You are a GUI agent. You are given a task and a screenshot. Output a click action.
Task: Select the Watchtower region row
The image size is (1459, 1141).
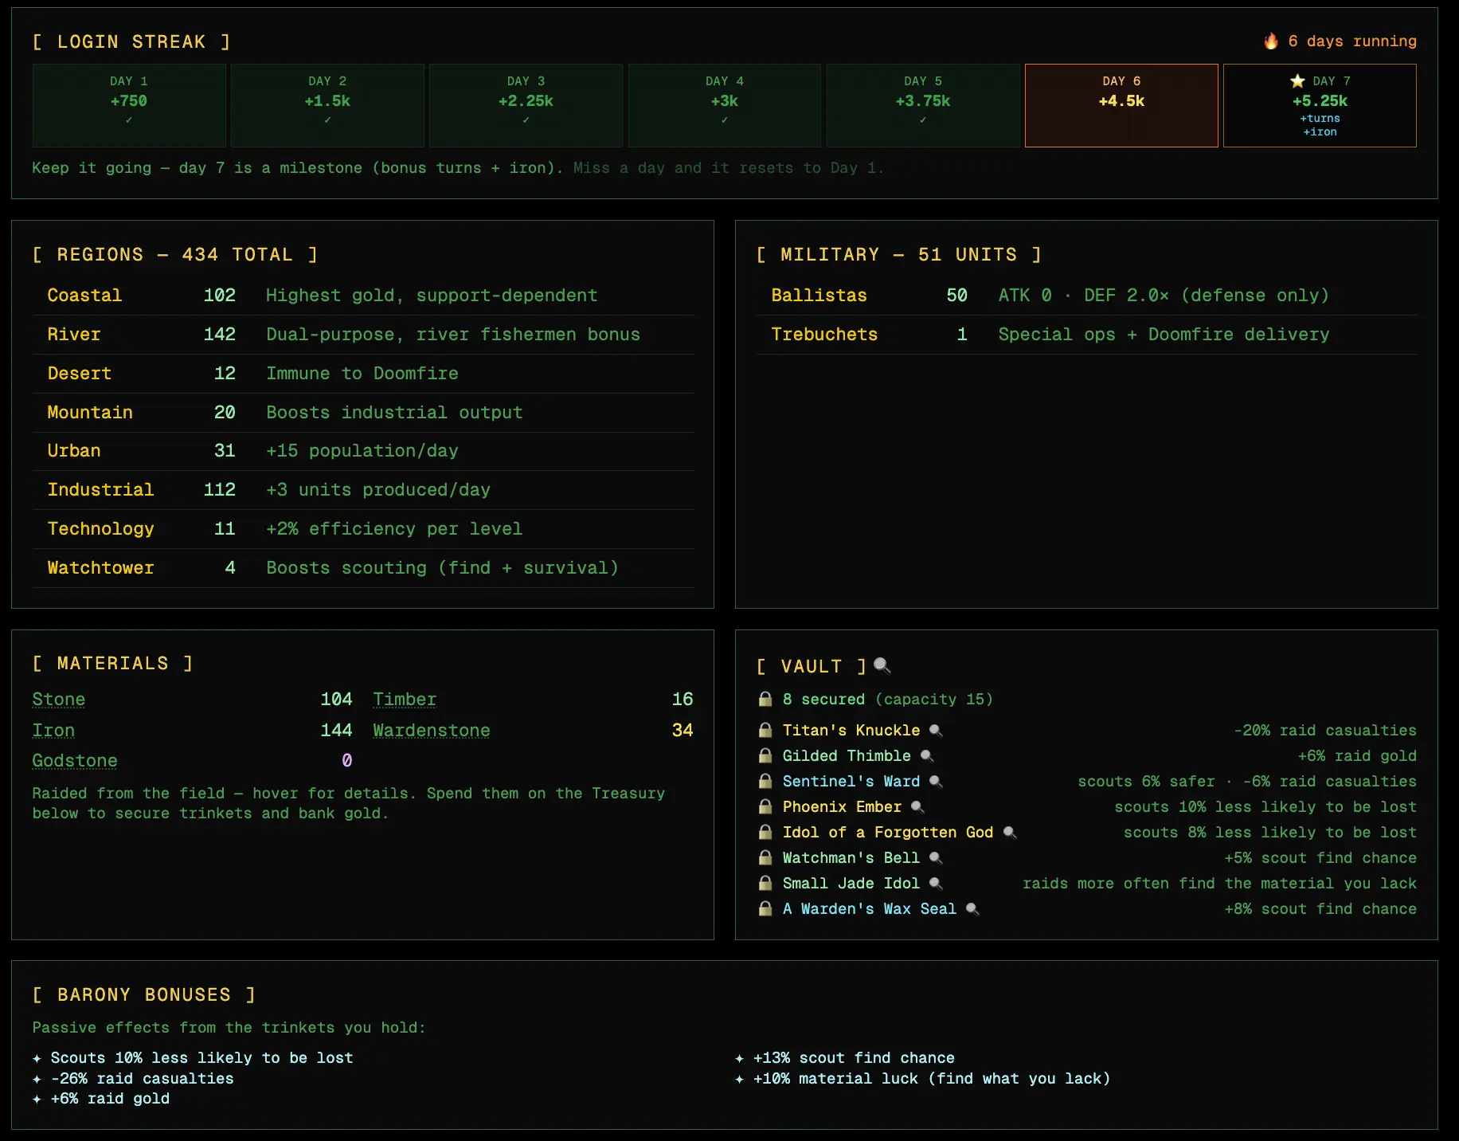point(363,568)
